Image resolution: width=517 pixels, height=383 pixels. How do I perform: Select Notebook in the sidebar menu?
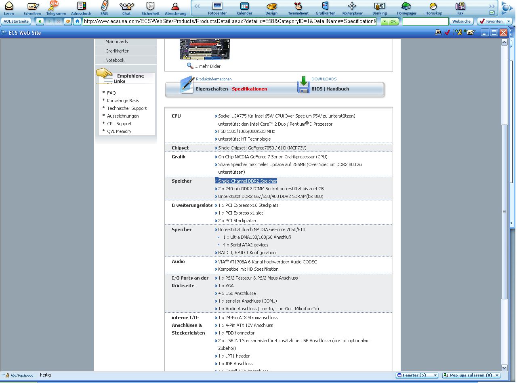point(115,60)
